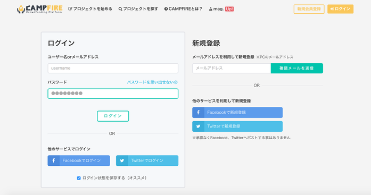Screen dimensions: 371x195
Task: Click the Twitter bird icon on login button
Action: (x=122, y=160)
